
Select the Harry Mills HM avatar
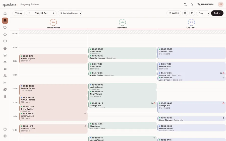[x=122, y=22]
